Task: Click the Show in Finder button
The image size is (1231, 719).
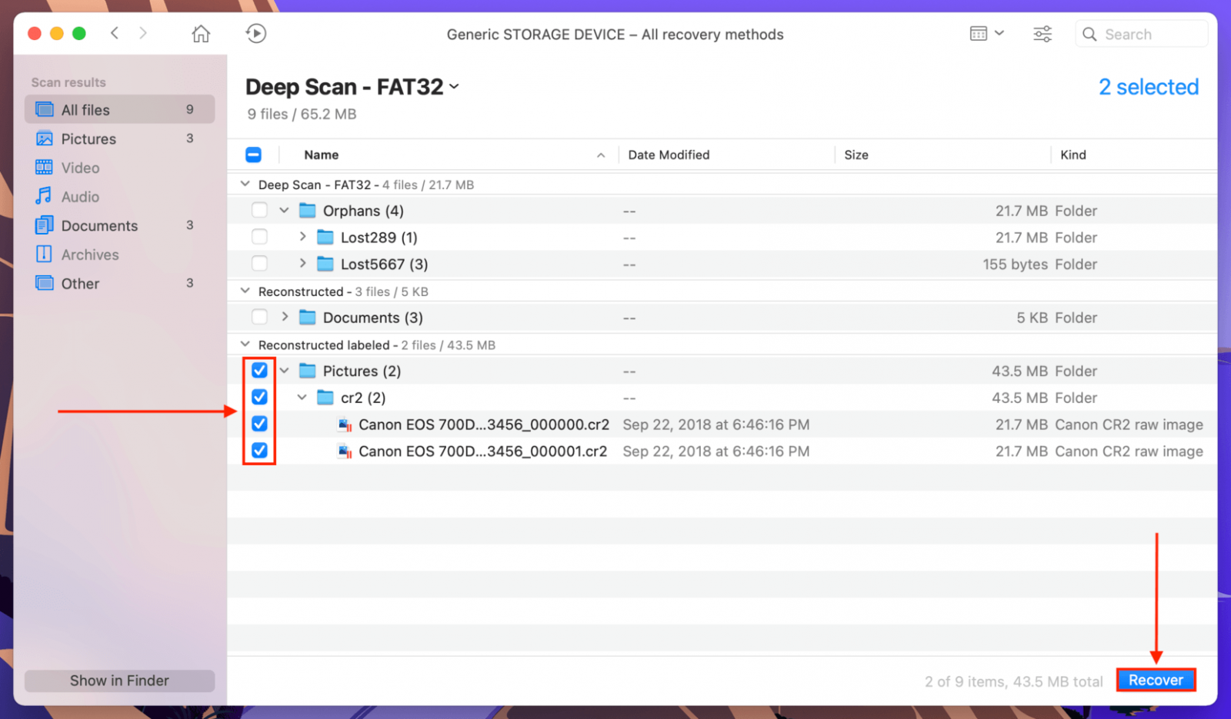Action: [x=119, y=680]
